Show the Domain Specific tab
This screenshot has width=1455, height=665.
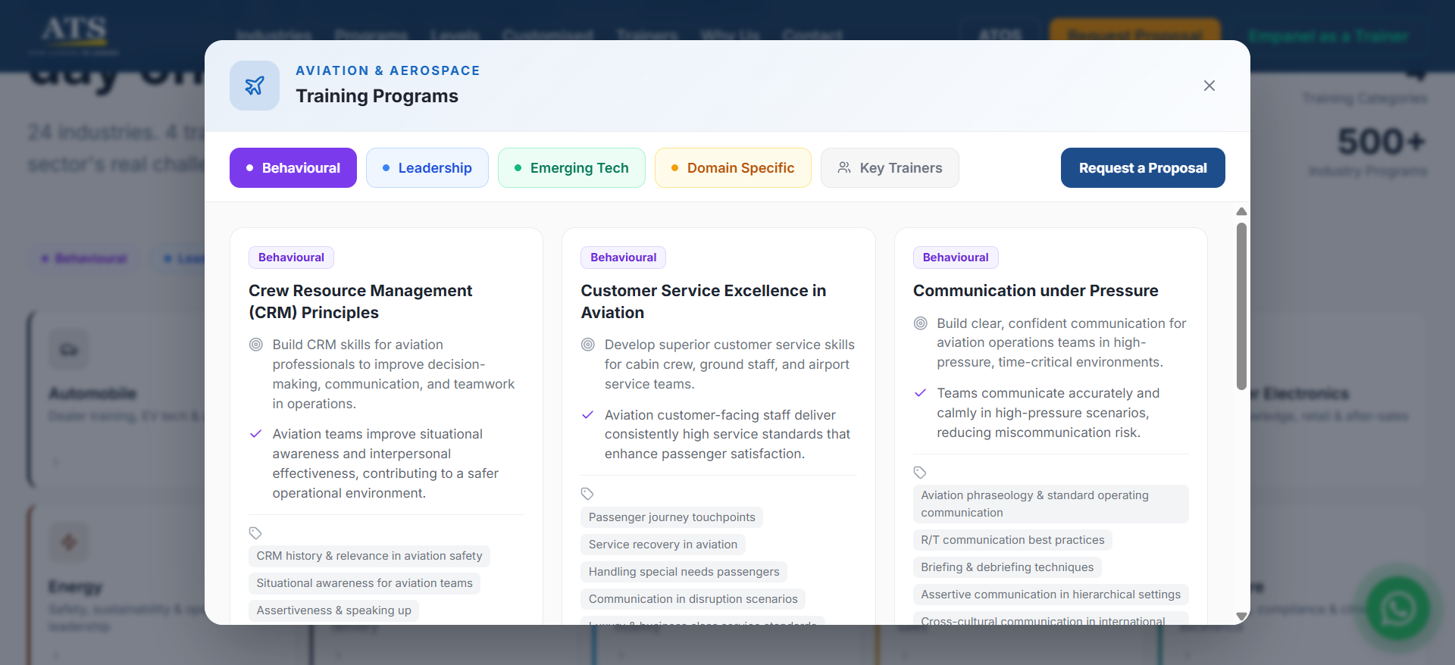733,167
